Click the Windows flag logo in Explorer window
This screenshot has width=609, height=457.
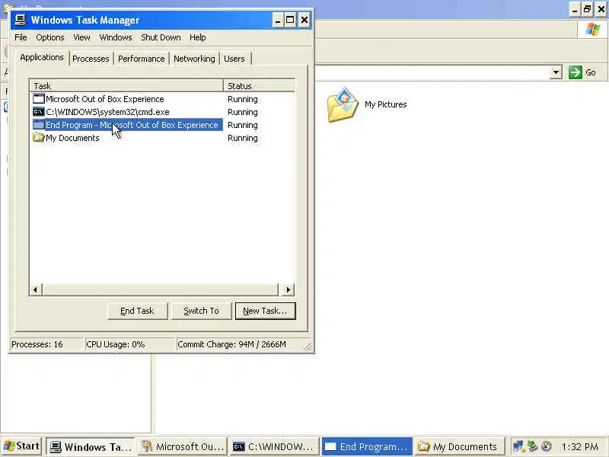(593, 29)
